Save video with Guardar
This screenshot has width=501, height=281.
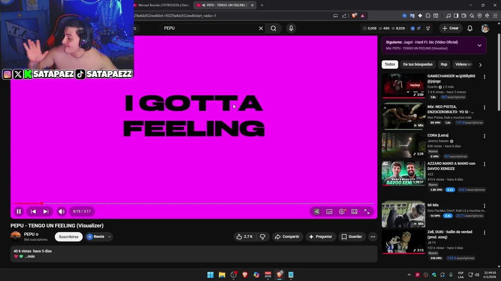351,237
